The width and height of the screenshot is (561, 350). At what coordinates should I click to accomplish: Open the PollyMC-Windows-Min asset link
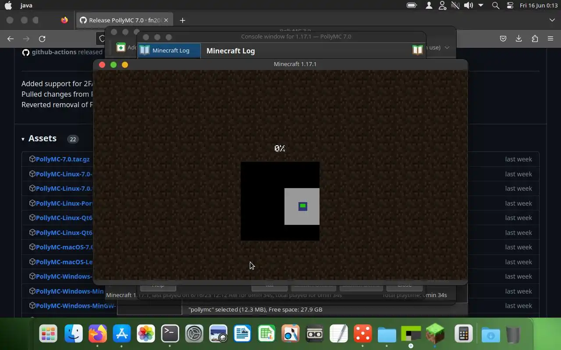tap(70, 291)
